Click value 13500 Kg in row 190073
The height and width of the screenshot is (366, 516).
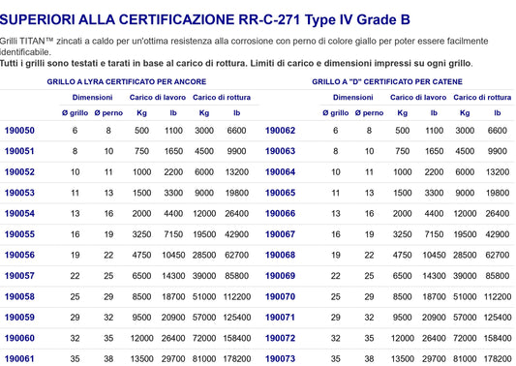pos(402,359)
